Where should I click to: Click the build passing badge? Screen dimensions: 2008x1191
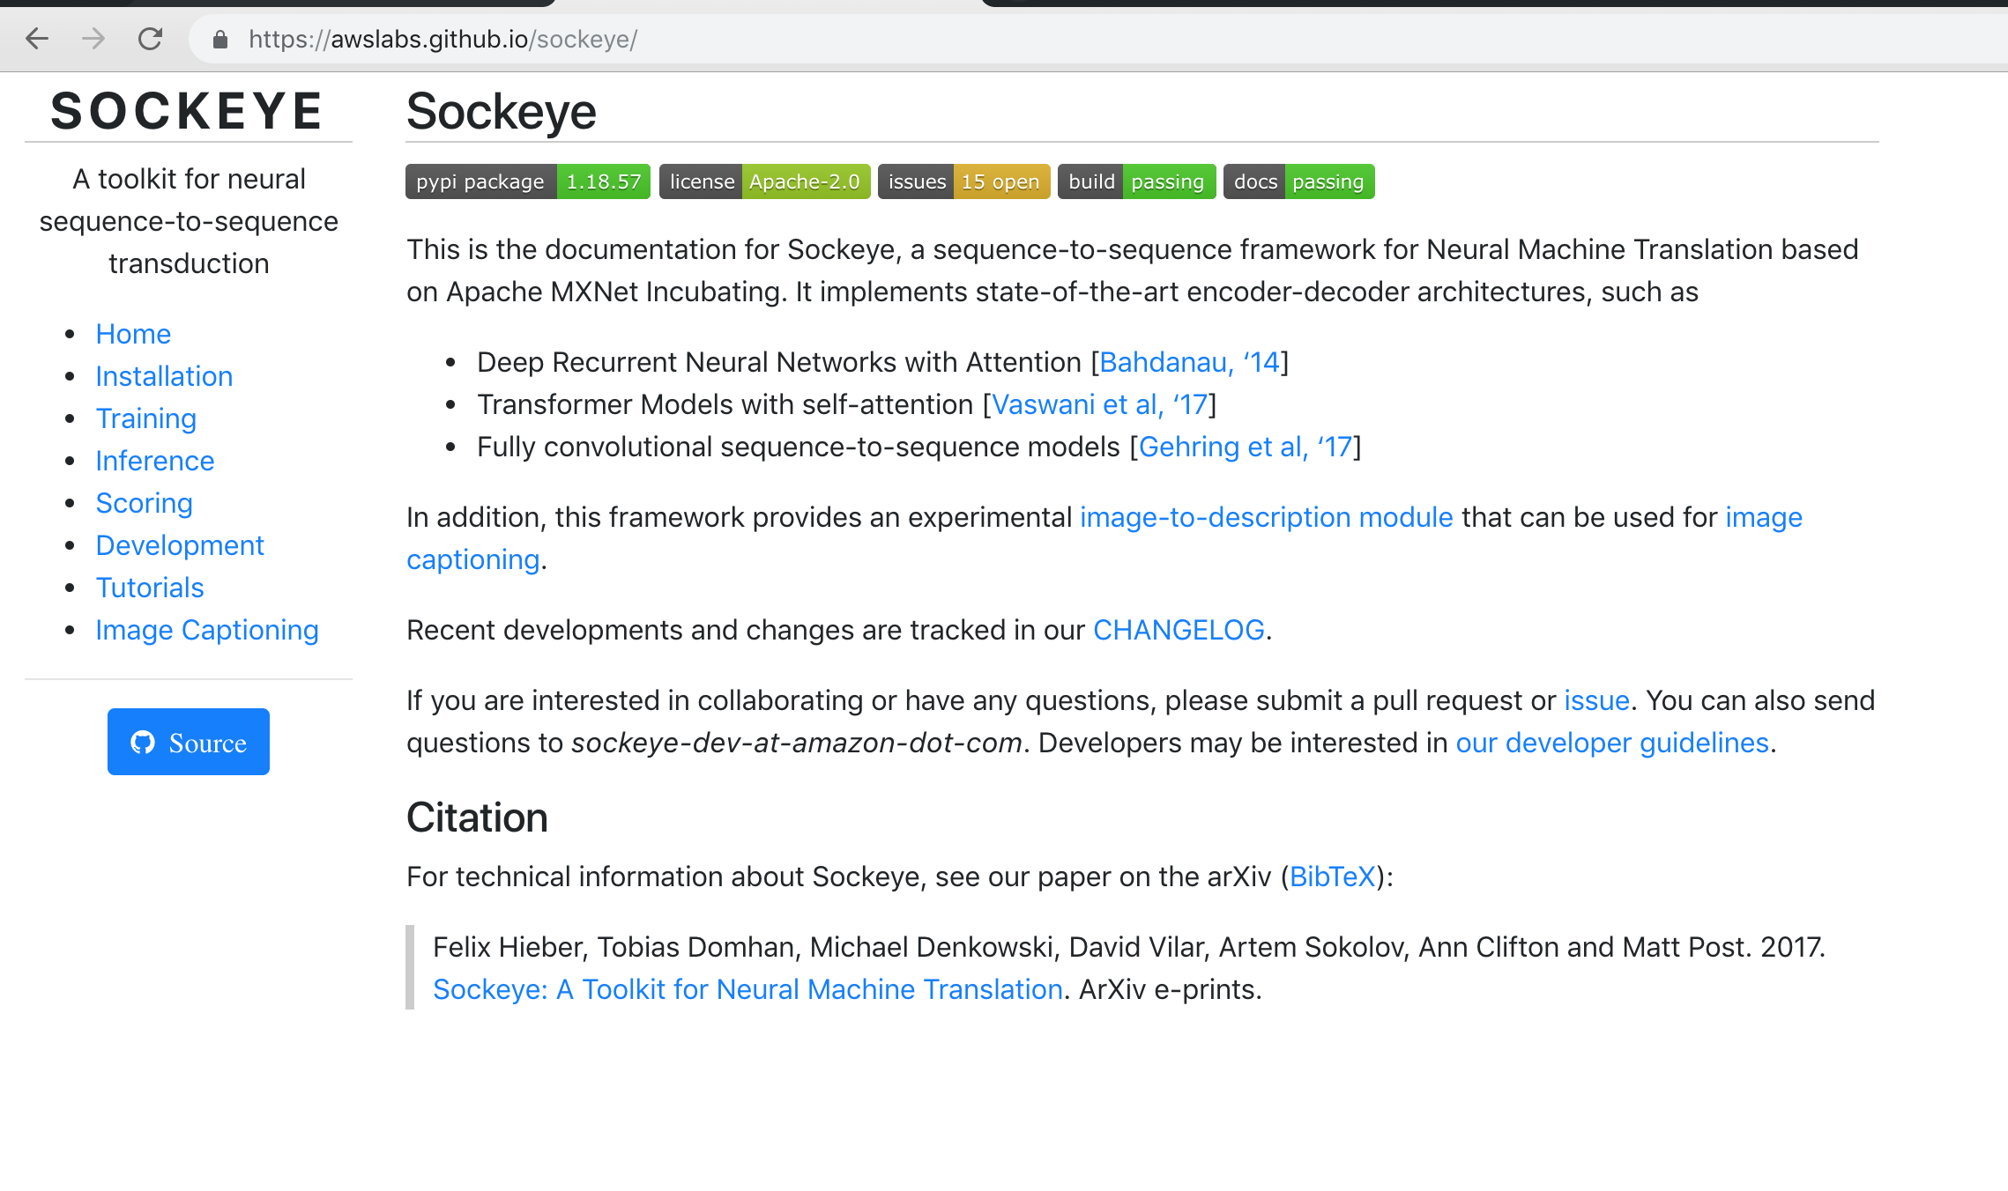(x=1136, y=181)
